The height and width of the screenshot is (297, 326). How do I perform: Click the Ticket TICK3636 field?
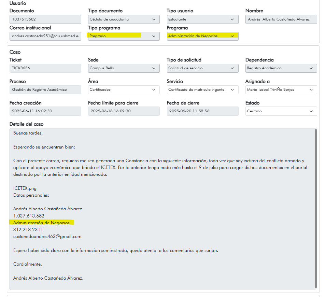(45, 68)
